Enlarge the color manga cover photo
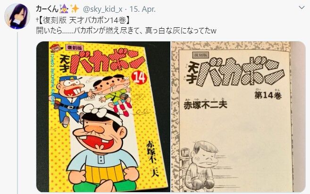 click(x=103, y=117)
